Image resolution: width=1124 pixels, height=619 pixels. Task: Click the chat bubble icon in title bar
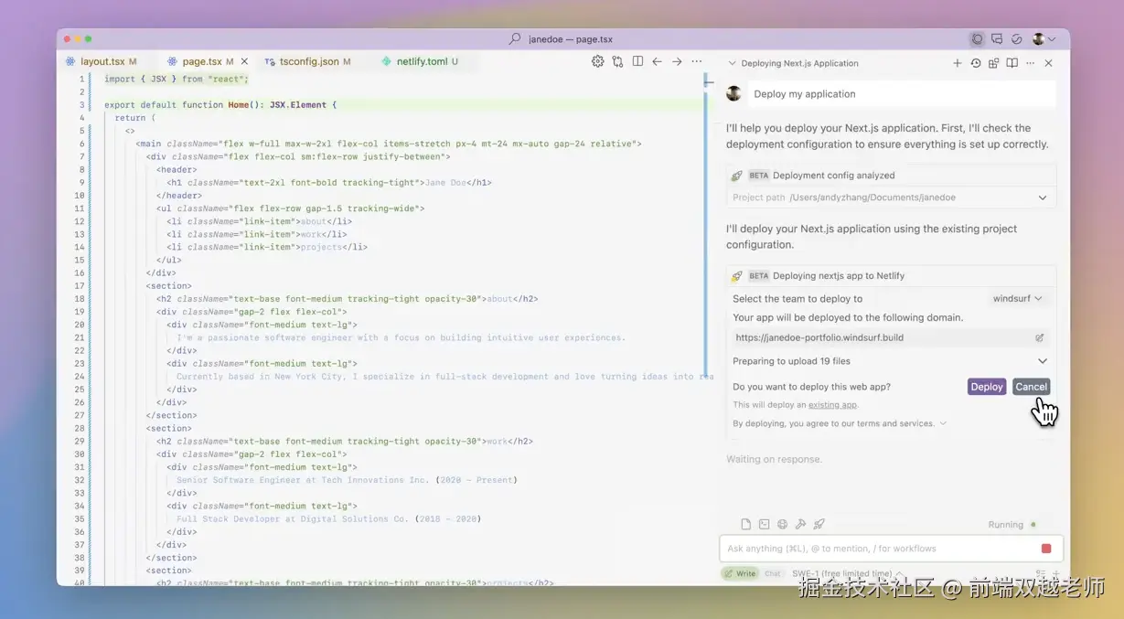point(997,39)
